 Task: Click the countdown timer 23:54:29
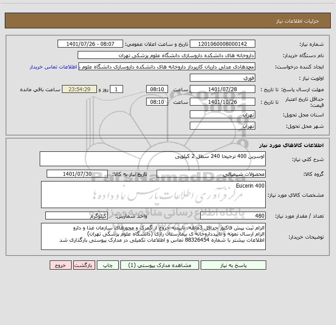tap(79, 89)
